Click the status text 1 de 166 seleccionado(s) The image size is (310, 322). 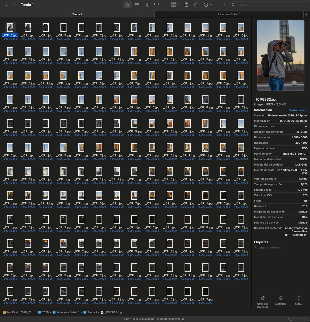coord(154,319)
